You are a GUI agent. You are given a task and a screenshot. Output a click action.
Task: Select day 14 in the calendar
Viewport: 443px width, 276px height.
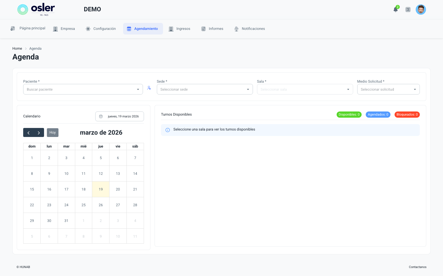point(135,174)
